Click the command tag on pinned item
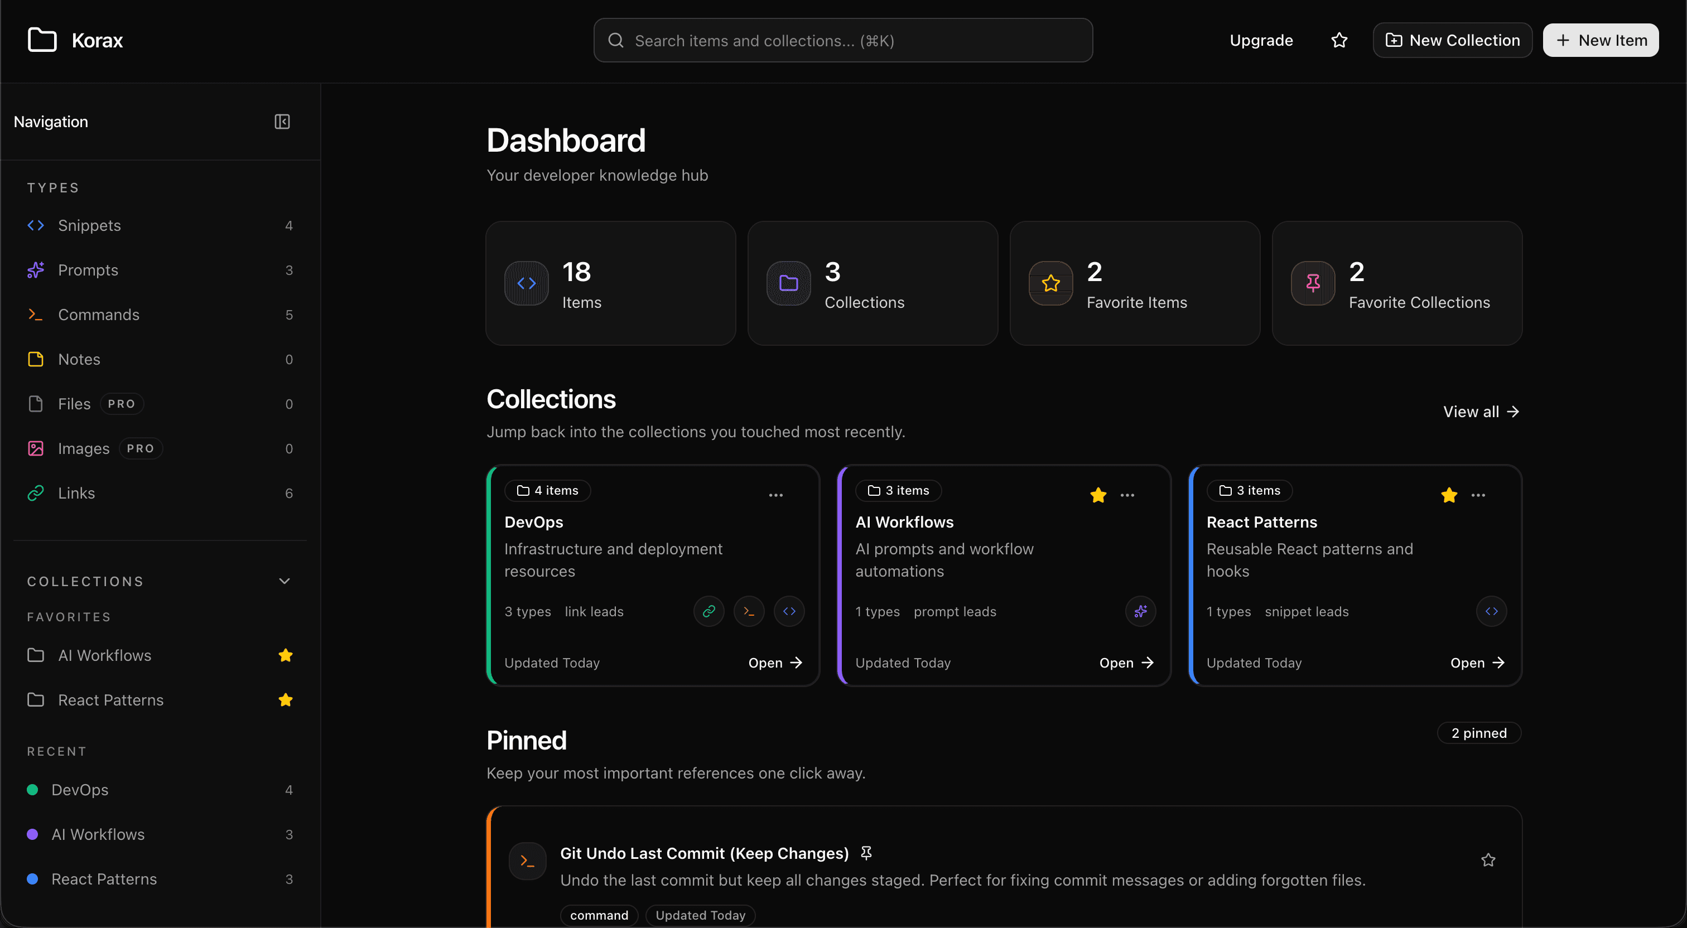 click(599, 915)
